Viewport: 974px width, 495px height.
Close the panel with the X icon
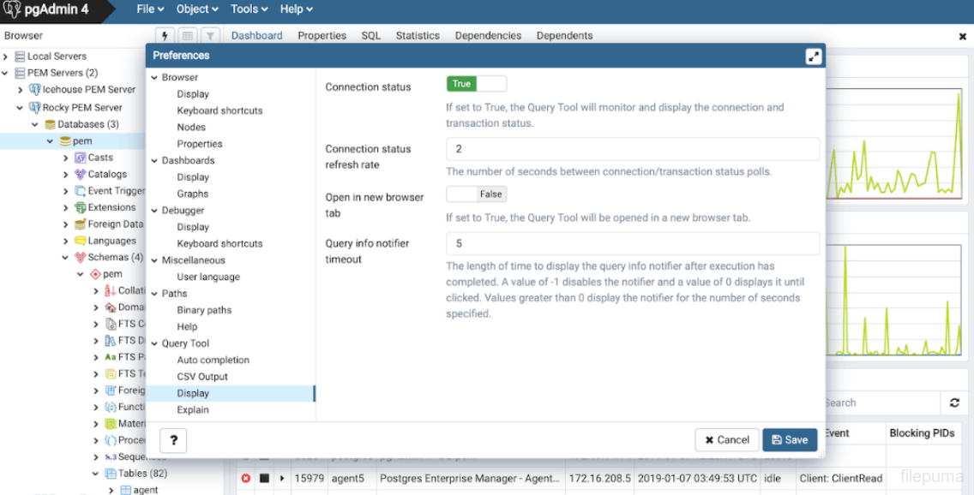click(x=962, y=36)
